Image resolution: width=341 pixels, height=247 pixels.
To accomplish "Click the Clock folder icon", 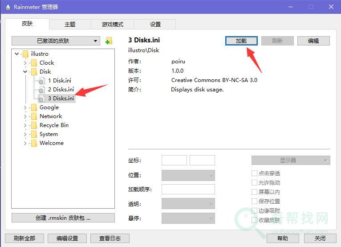I will click(x=34, y=63).
